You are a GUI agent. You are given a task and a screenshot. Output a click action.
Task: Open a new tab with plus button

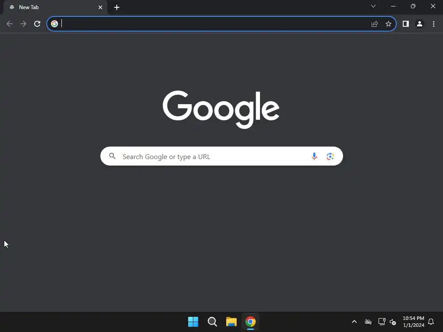pos(117,7)
